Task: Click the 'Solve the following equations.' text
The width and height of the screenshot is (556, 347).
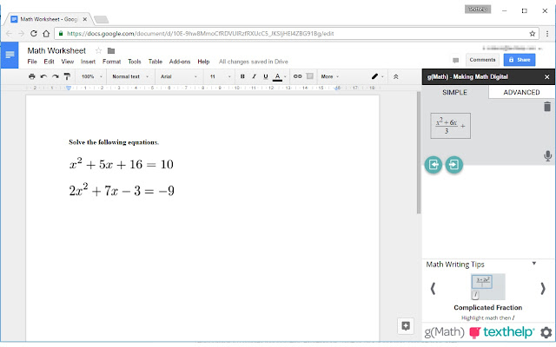Action: pos(114,142)
